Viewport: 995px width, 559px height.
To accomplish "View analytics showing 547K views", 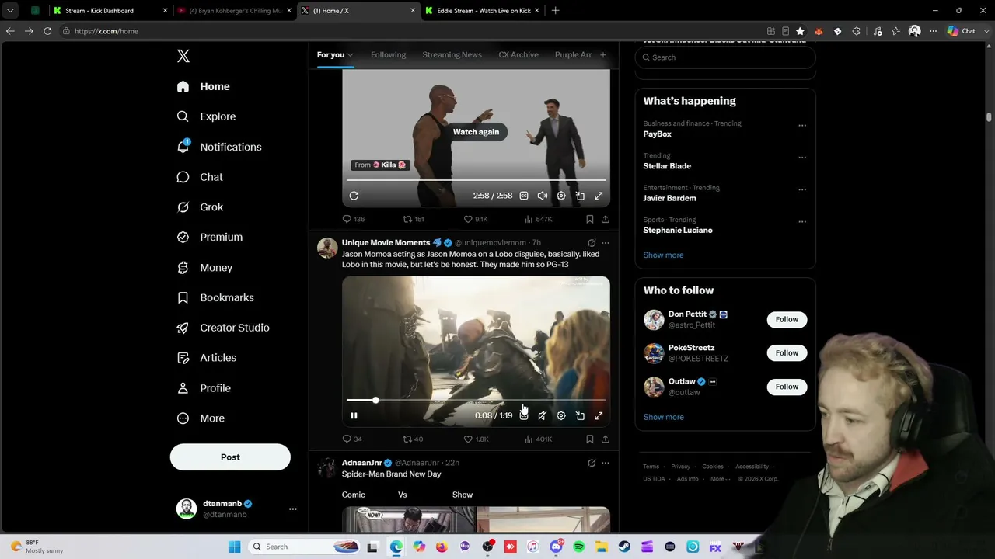I will click(538, 219).
